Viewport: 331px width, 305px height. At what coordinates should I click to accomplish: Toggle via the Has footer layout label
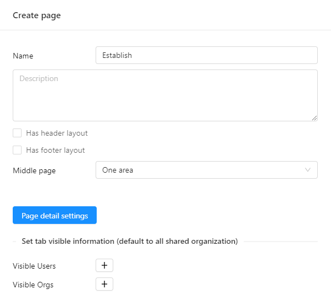tap(55, 150)
